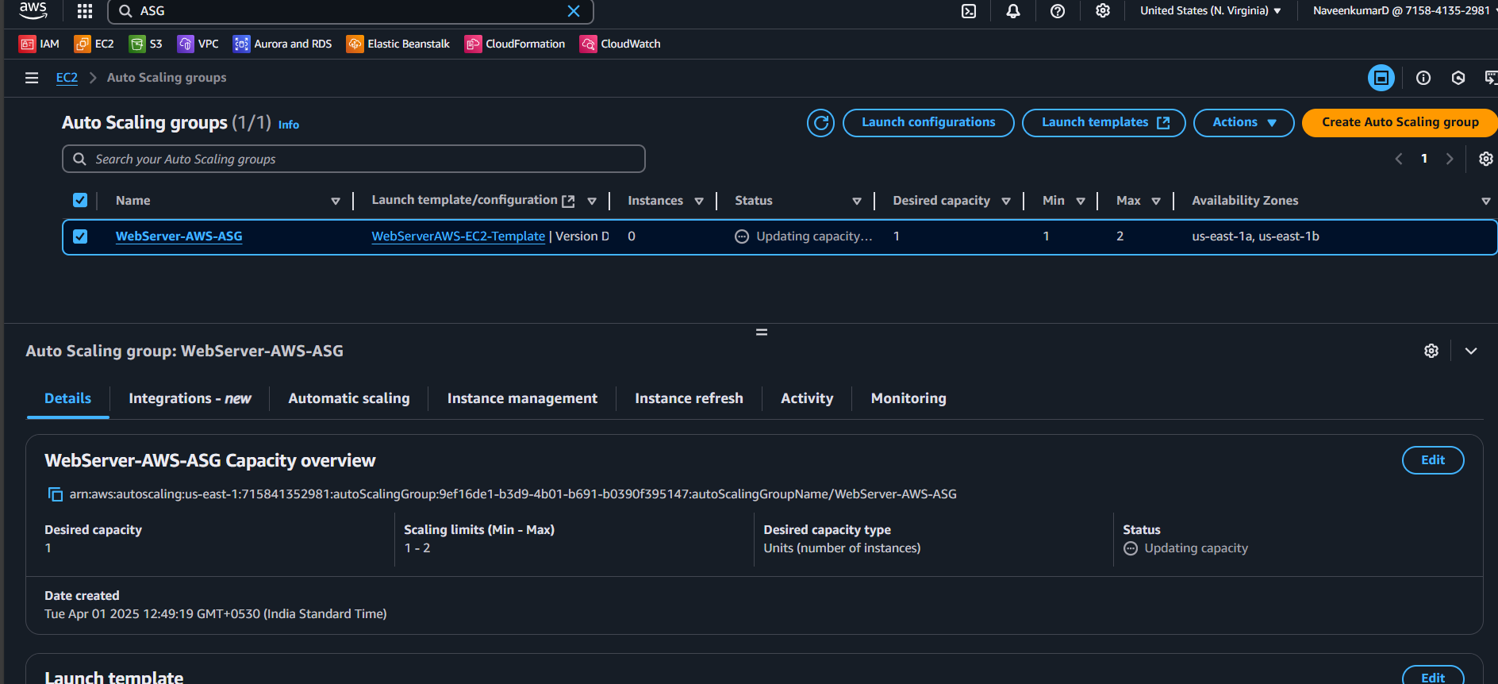Image resolution: width=1498 pixels, height=684 pixels.
Task: Open the hexagon tutorials icon
Action: (1458, 78)
